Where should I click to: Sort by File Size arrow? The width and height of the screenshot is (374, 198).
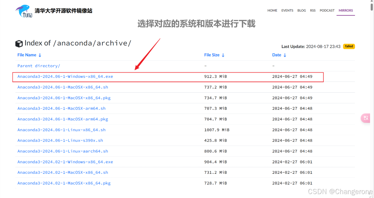223,55
